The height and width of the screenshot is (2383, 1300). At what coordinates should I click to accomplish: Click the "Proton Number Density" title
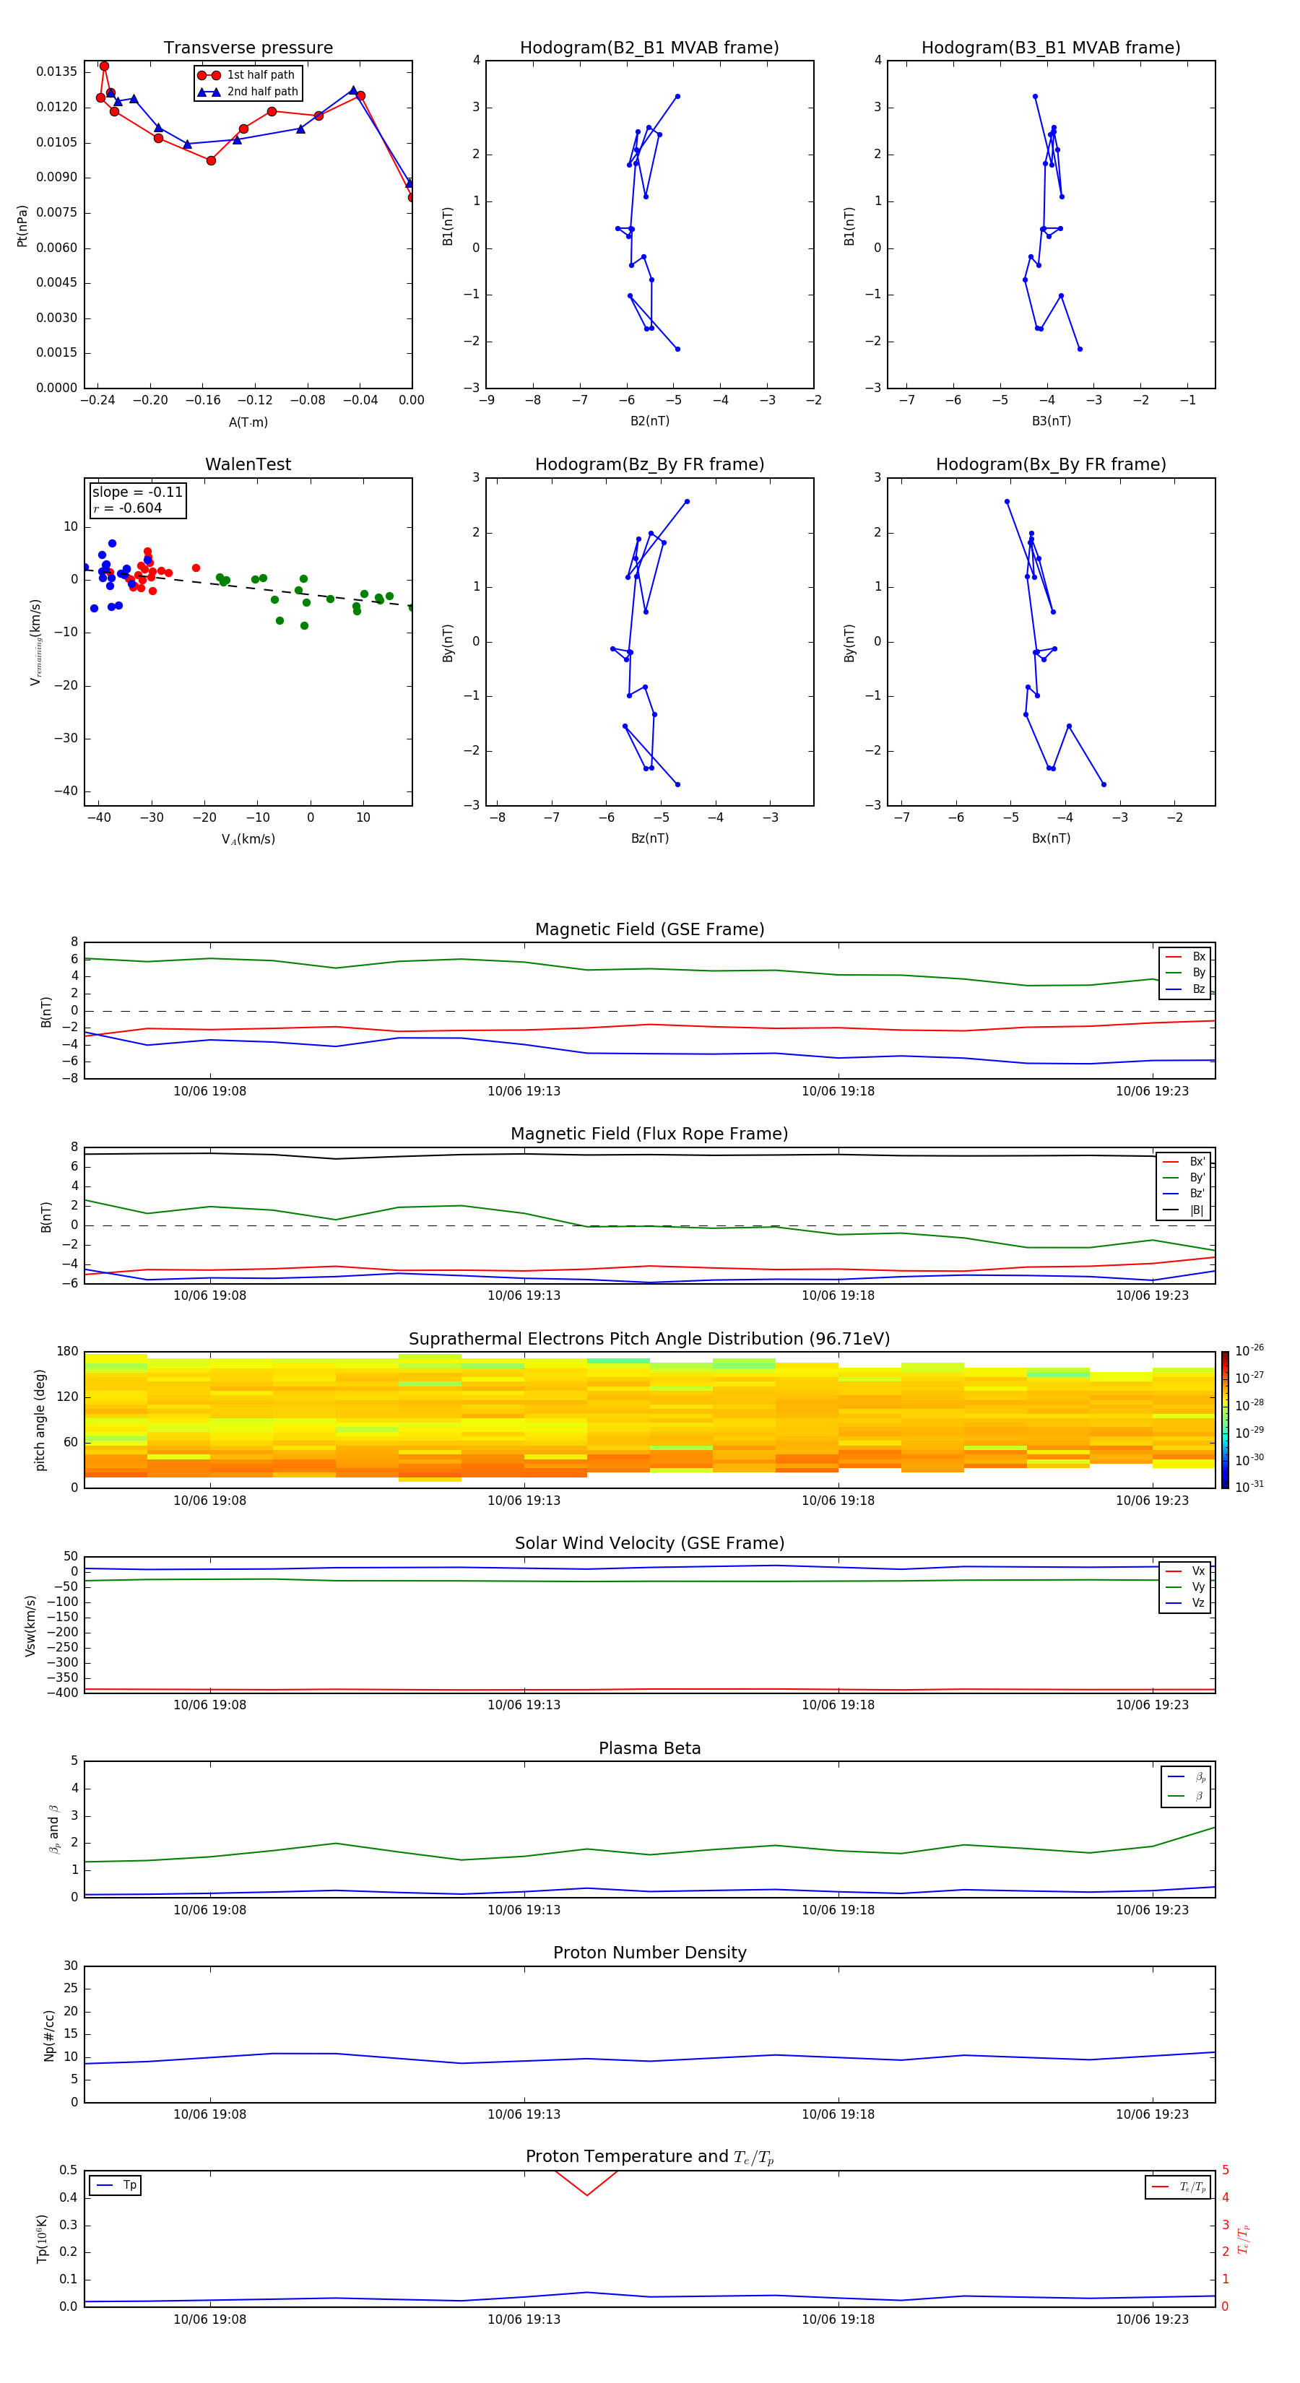pyautogui.click(x=649, y=1953)
